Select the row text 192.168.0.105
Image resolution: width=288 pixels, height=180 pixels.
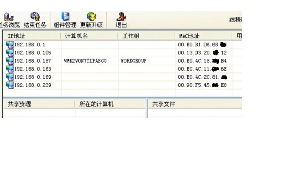33,53
